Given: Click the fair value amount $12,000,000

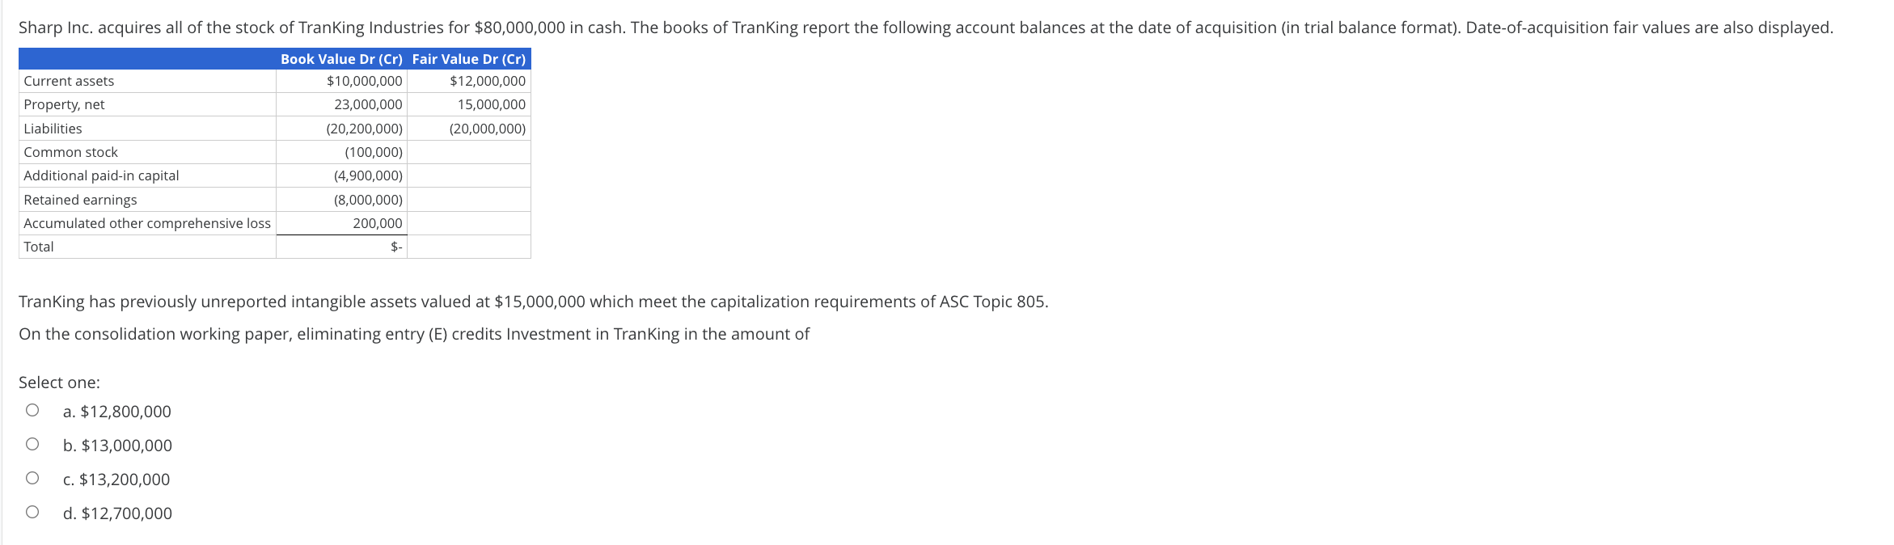Looking at the screenshot, I should click(x=487, y=81).
